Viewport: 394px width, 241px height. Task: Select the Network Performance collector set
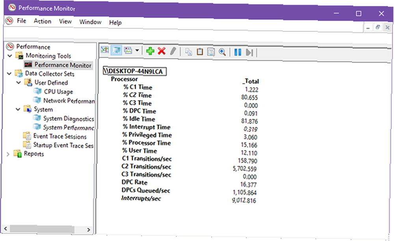[69, 101]
